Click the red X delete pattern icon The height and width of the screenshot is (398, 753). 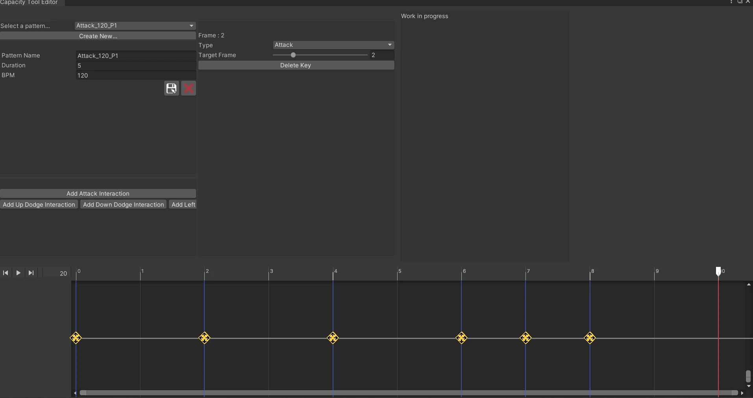189,88
